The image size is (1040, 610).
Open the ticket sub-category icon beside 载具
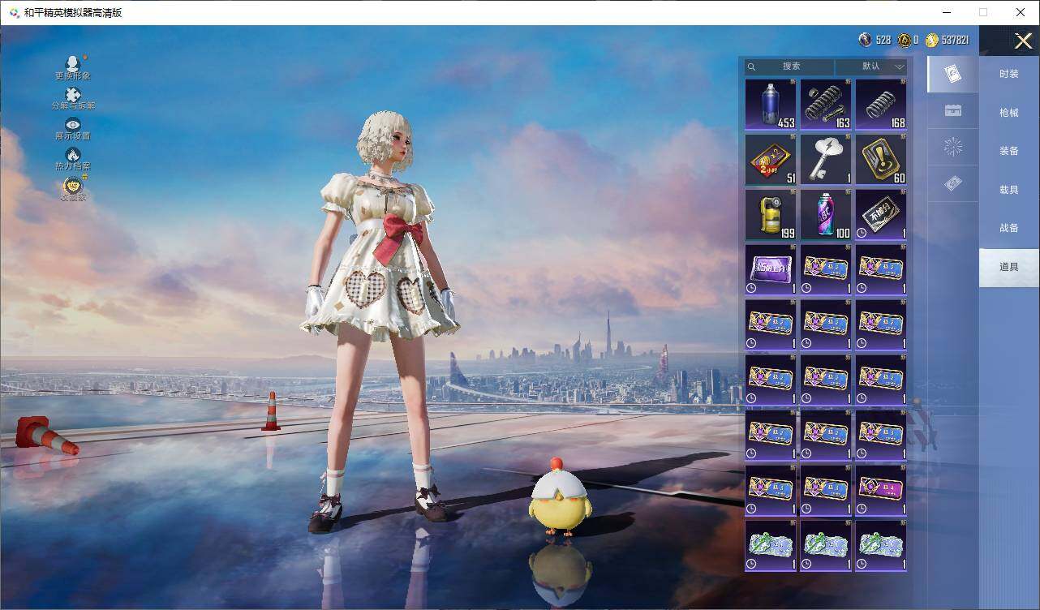point(953,184)
